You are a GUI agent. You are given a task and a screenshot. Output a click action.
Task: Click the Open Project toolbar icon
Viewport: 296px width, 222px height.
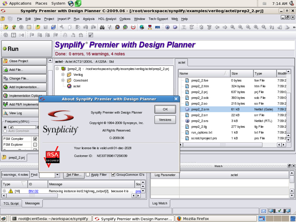point(6,27)
